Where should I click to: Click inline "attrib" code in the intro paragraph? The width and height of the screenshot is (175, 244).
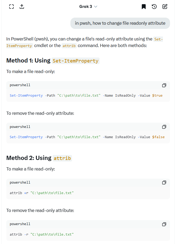[x=69, y=46]
